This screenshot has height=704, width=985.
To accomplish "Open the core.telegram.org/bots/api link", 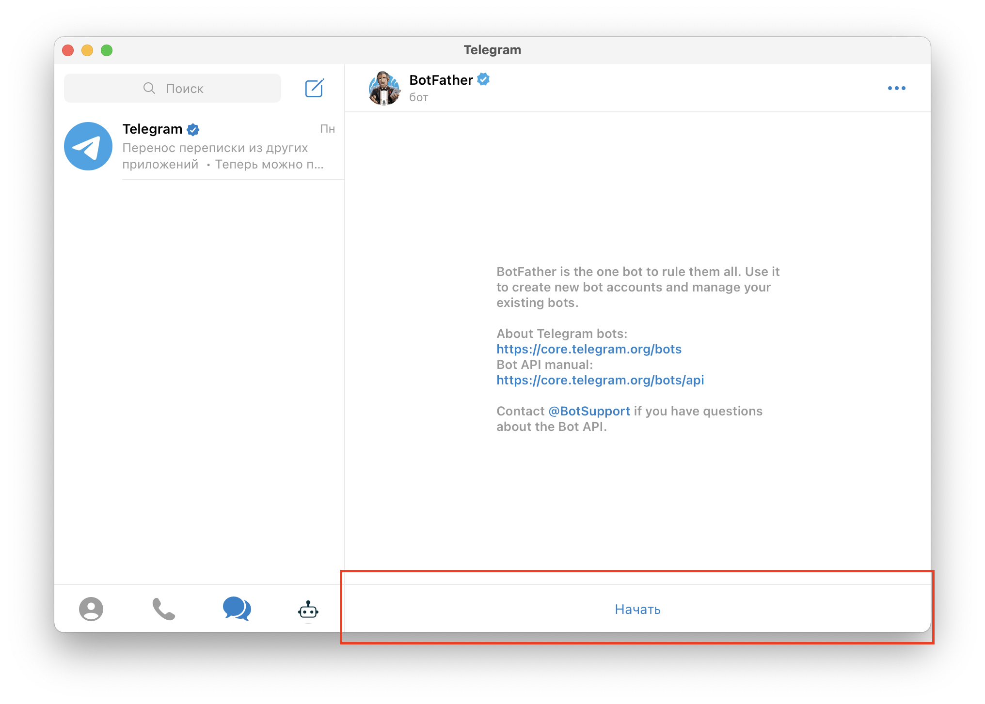I will click(x=600, y=380).
